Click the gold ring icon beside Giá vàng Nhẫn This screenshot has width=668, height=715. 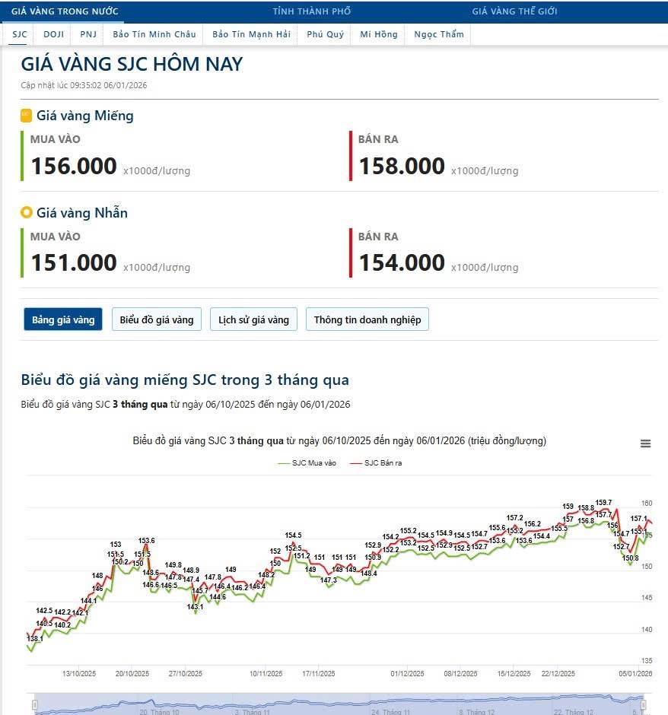coord(27,213)
